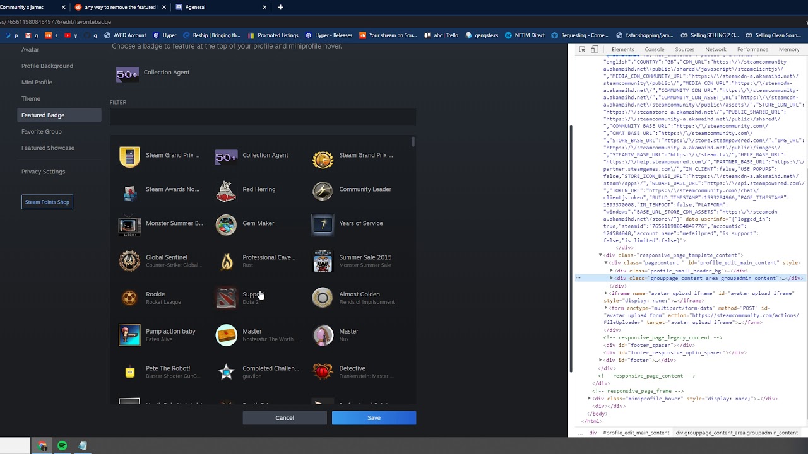This screenshot has height=454, width=808.
Task: Open Privacy Settings in the sidebar
Action: pyautogui.click(x=43, y=172)
